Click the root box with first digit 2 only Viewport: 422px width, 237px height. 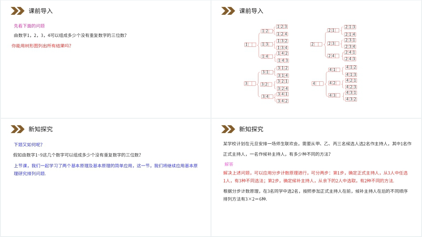coord(316,44)
